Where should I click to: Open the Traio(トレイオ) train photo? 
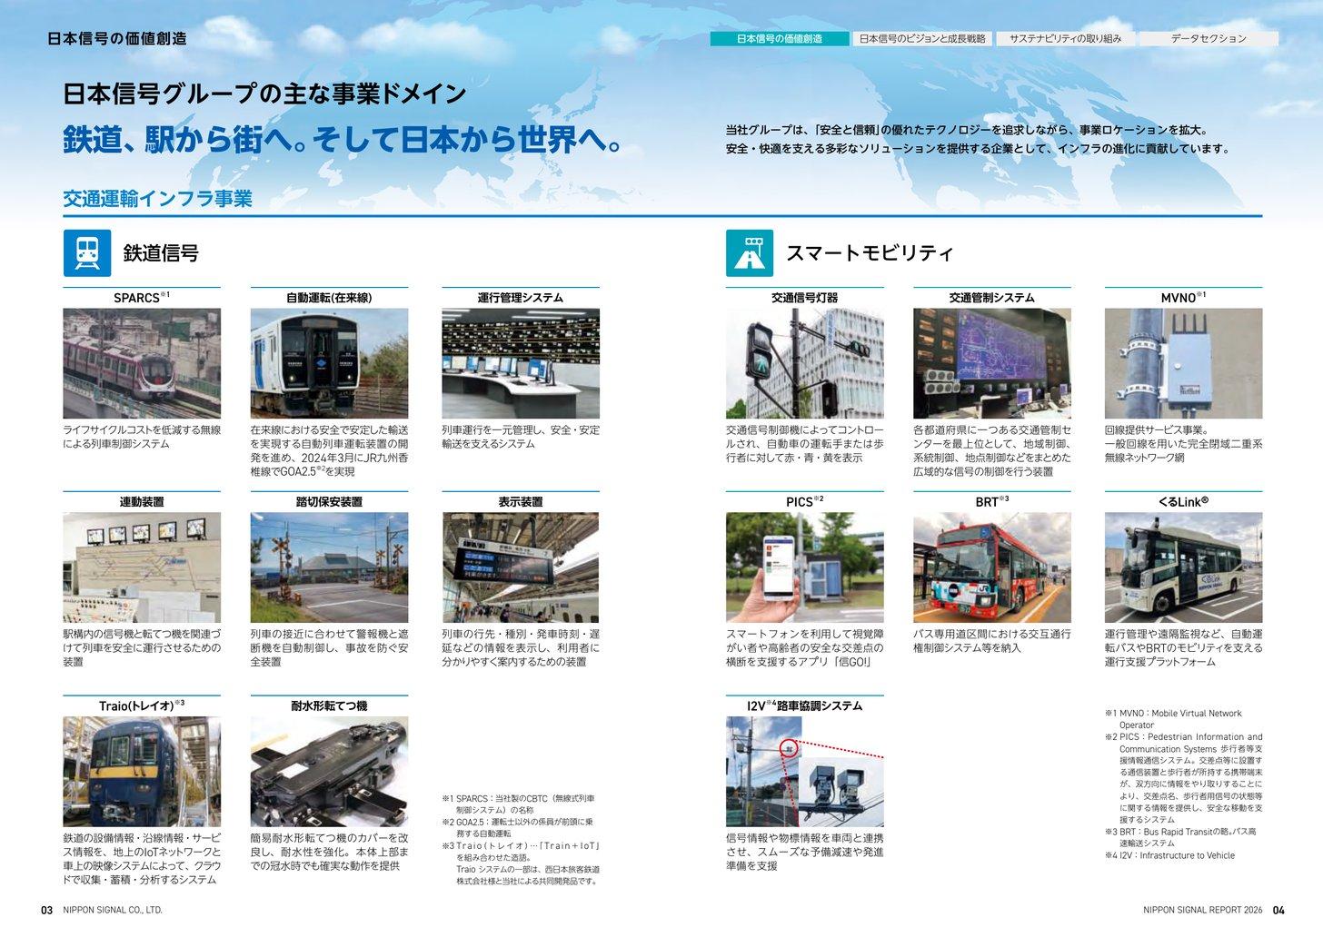(142, 772)
